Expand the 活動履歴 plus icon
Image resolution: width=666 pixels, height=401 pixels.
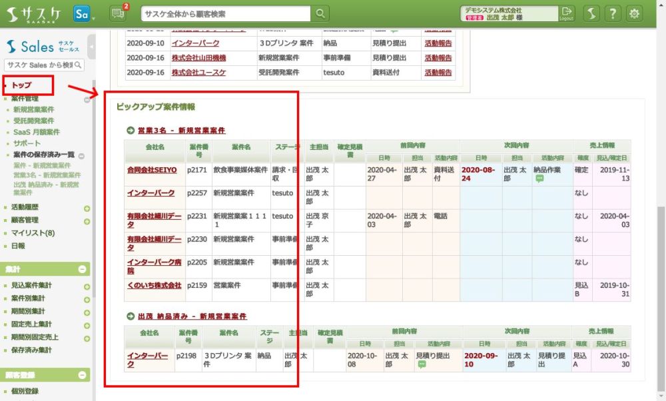[x=87, y=208]
